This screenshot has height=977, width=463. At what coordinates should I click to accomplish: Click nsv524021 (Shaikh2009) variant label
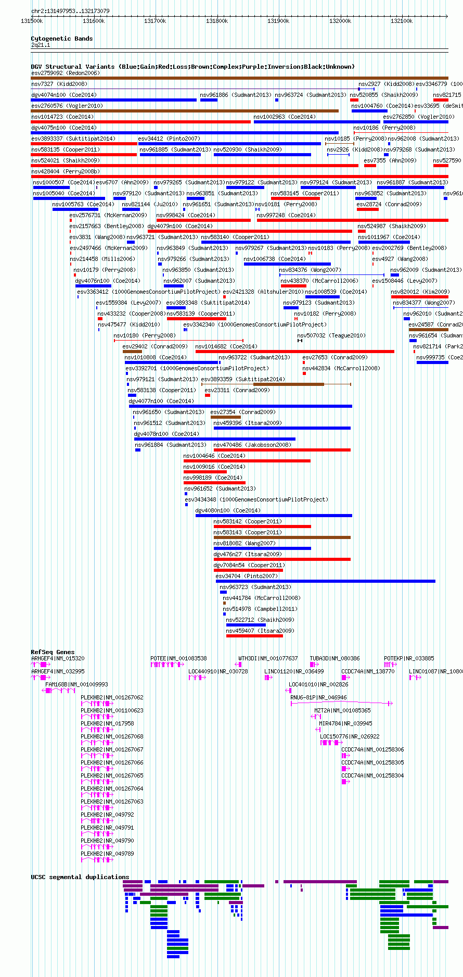pos(65,160)
